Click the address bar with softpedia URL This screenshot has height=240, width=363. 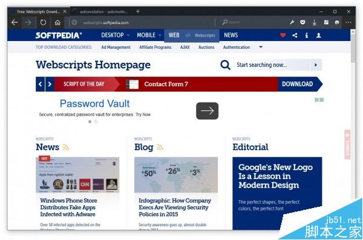pos(143,23)
